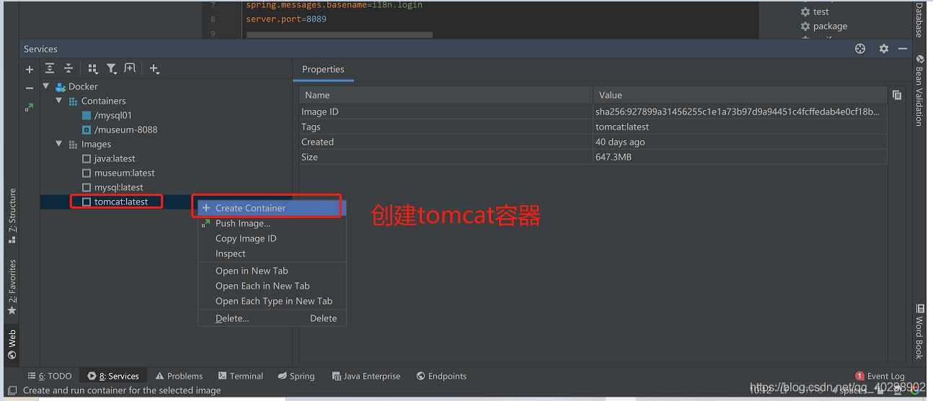Choose Inspect in the context menu
This screenshot has height=401, width=933.
click(x=230, y=253)
